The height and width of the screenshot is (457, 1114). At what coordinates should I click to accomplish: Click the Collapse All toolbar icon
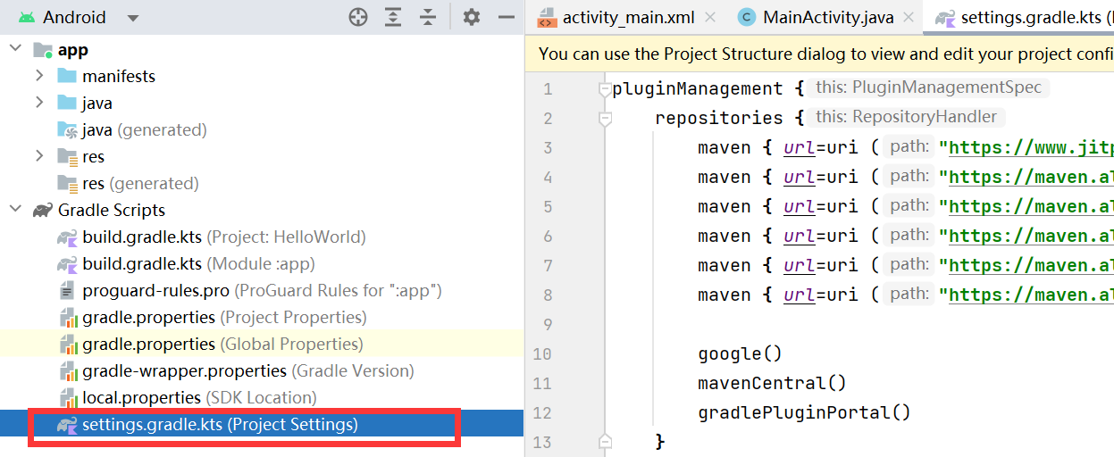(x=428, y=17)
